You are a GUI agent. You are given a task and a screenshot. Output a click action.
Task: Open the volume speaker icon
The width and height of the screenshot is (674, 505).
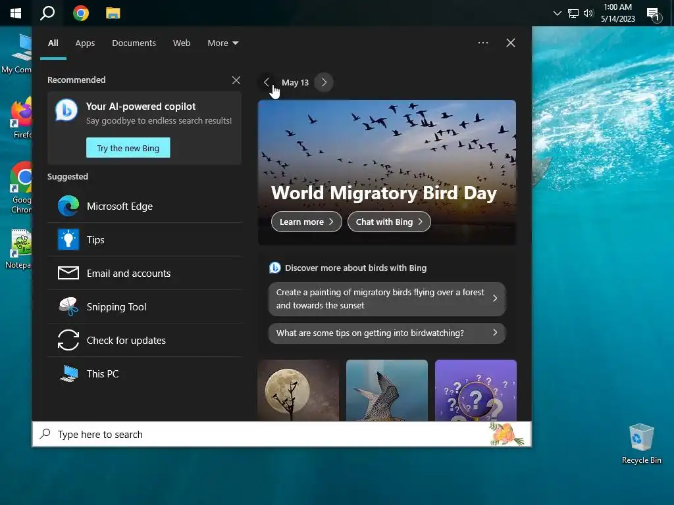point(588,13)
